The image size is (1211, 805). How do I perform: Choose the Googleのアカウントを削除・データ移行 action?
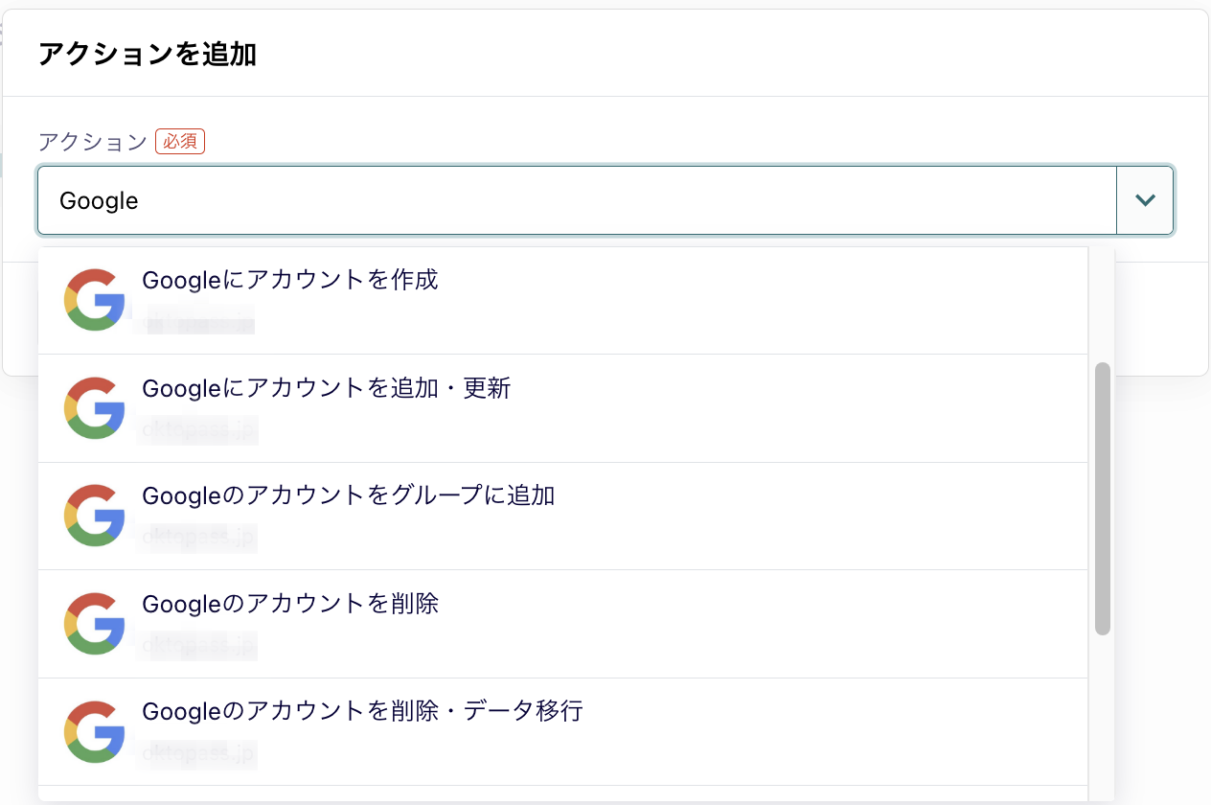(x=362, y=711)
